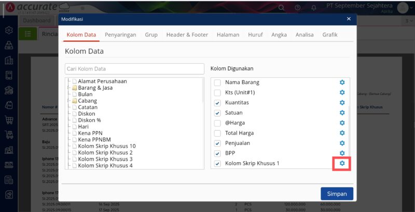Tick the @Harga column checkbox
This screenshot has width=415, height=212.
coord(217,123)
